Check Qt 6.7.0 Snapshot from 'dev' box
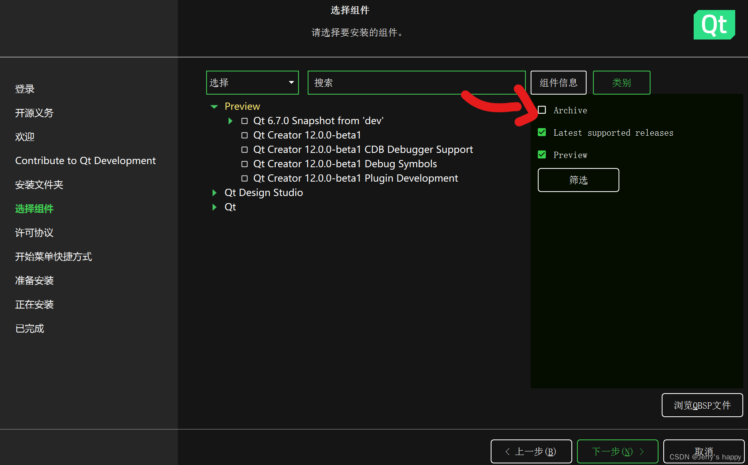 245,121
